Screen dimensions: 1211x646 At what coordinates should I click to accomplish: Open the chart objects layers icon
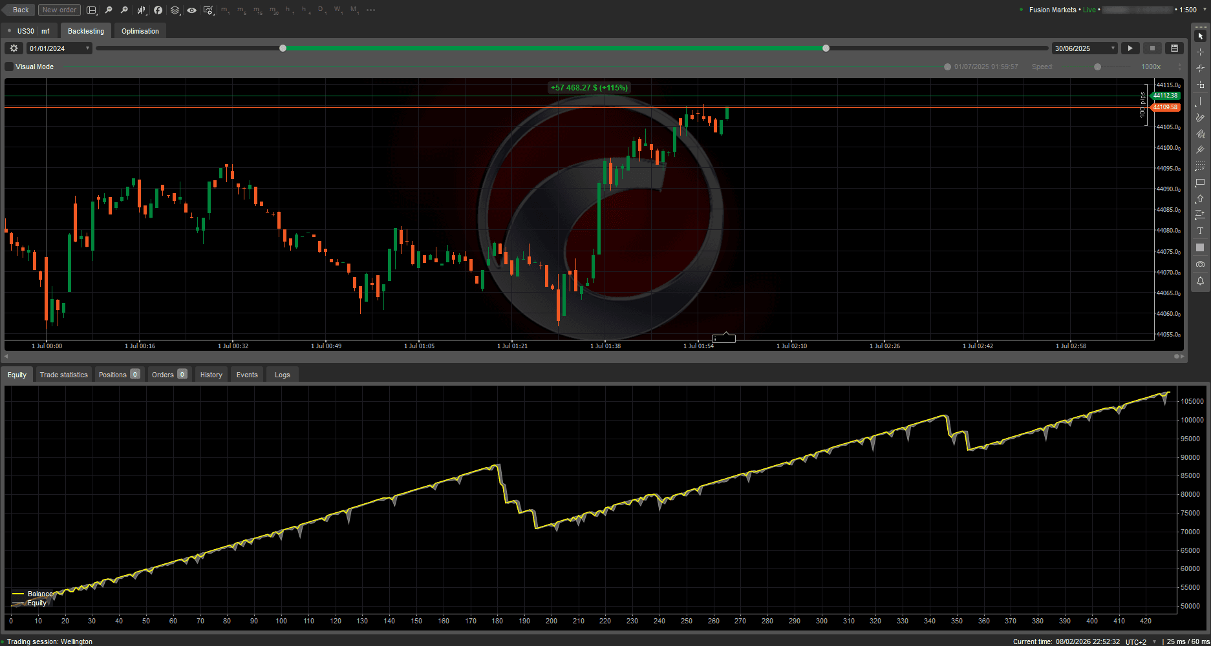pos(175,10)
